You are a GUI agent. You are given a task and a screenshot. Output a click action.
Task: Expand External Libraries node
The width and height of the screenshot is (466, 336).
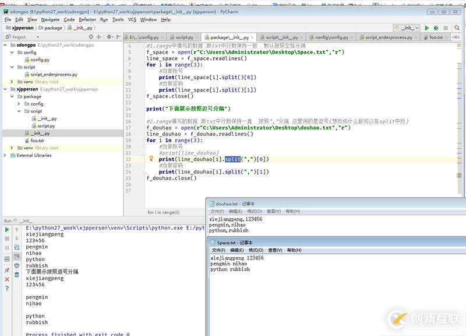click(x=5, y=155)
